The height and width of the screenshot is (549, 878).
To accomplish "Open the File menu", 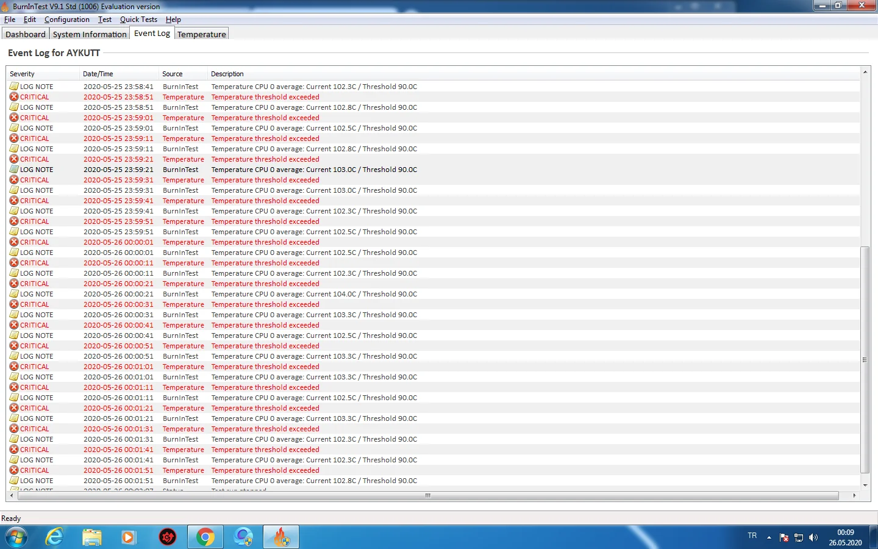I will (x=10, y=20).
